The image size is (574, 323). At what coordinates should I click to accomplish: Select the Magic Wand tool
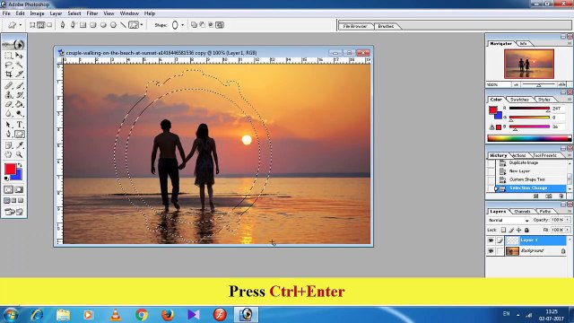pos(20,65)
